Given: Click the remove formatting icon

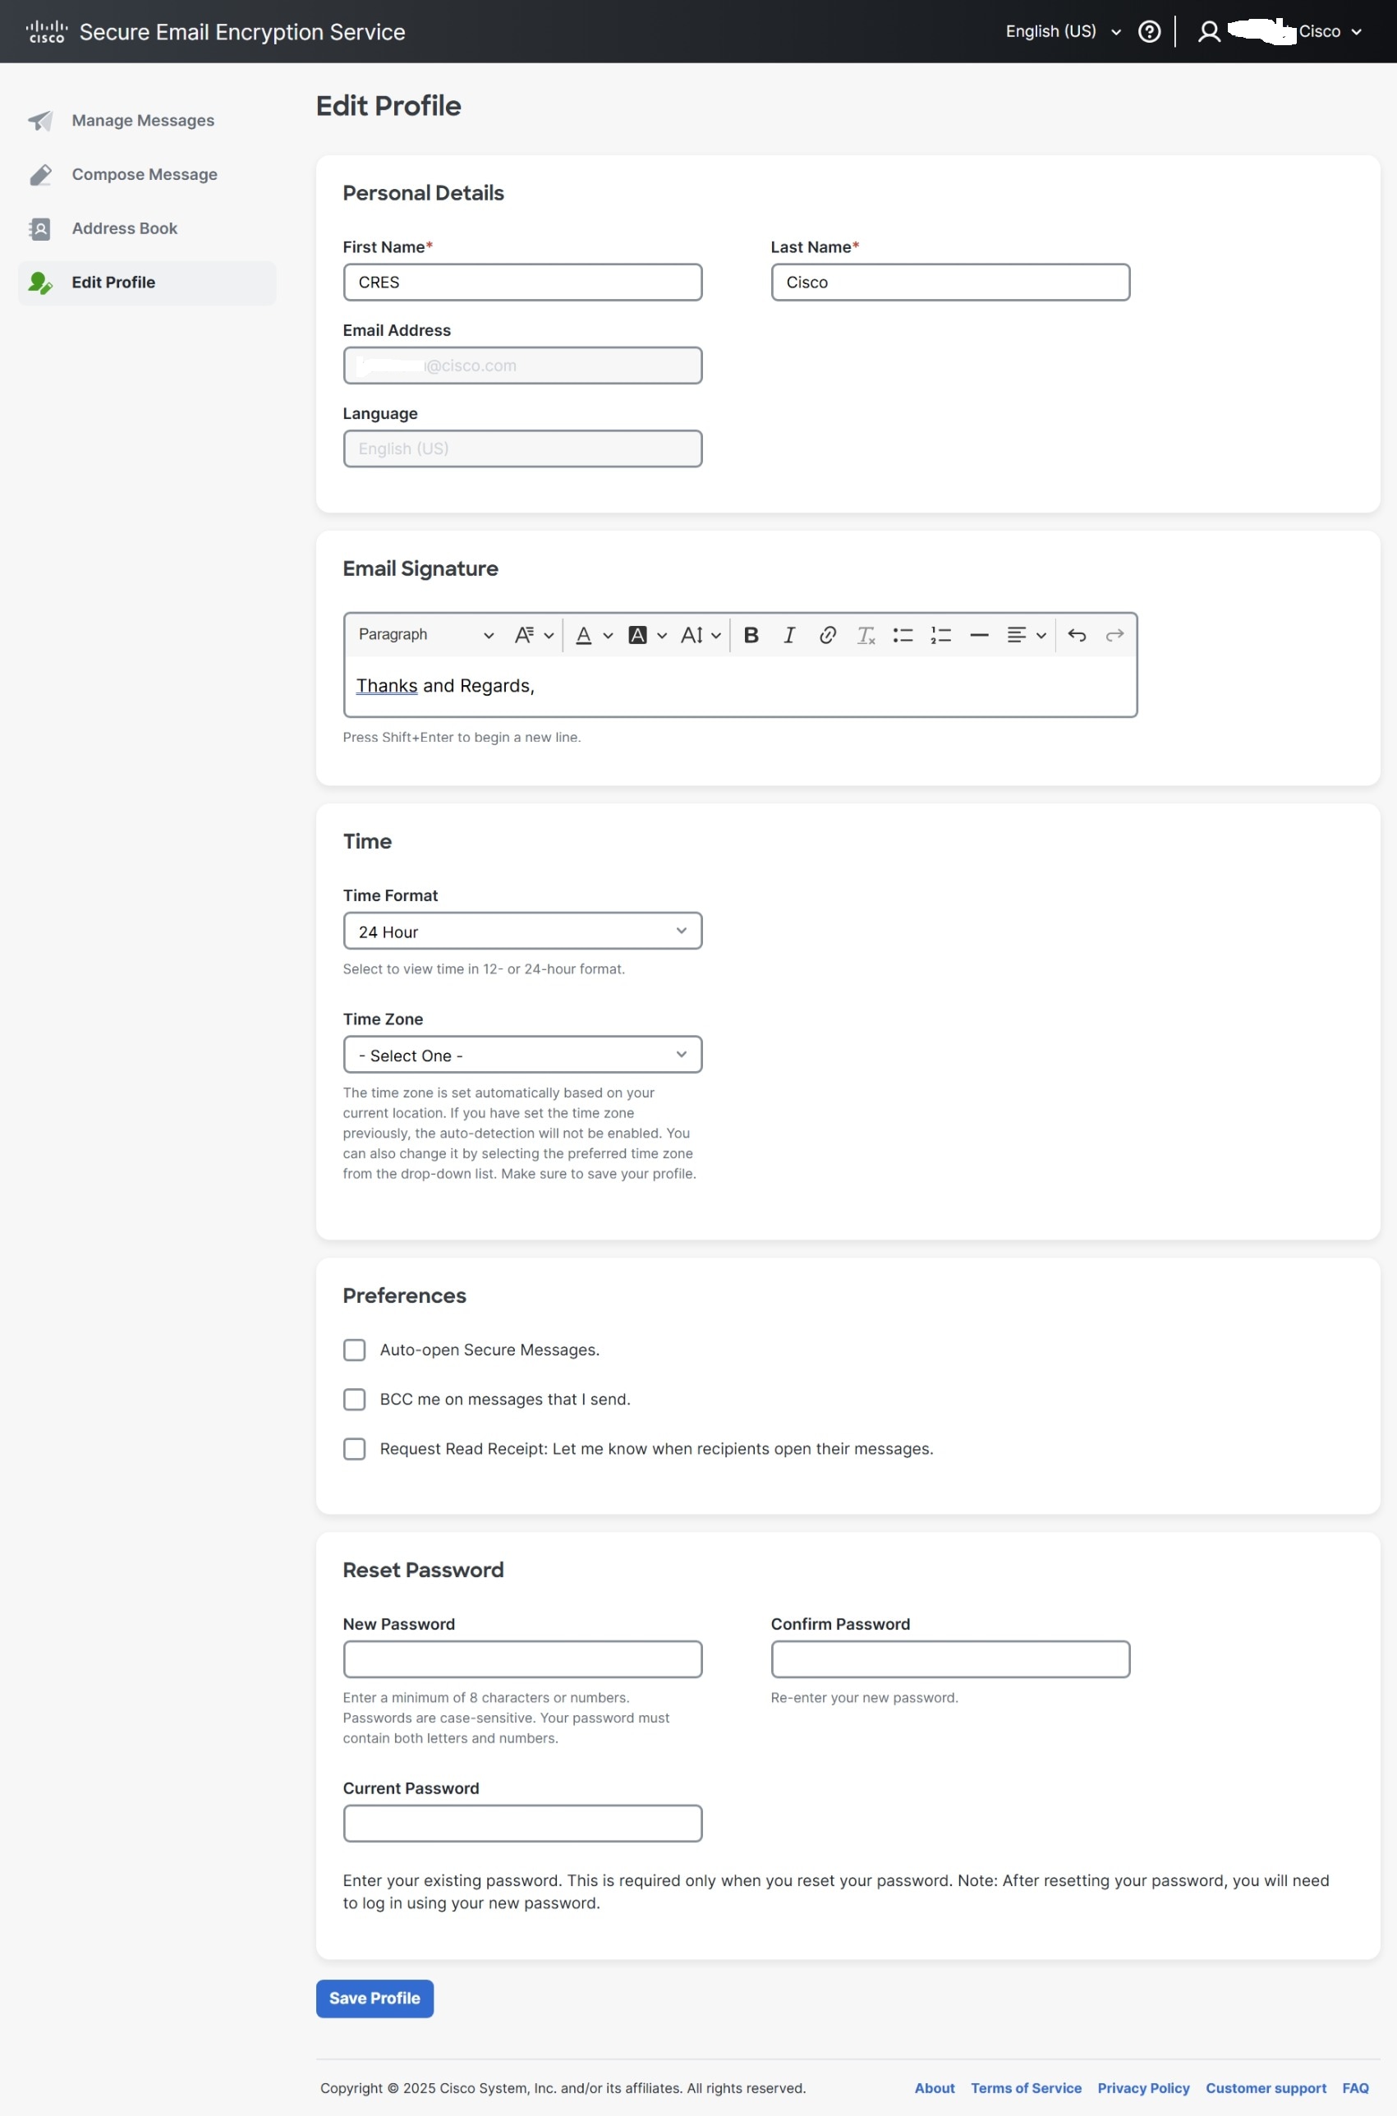Looking at the screenshot, I should coord(865,635).
